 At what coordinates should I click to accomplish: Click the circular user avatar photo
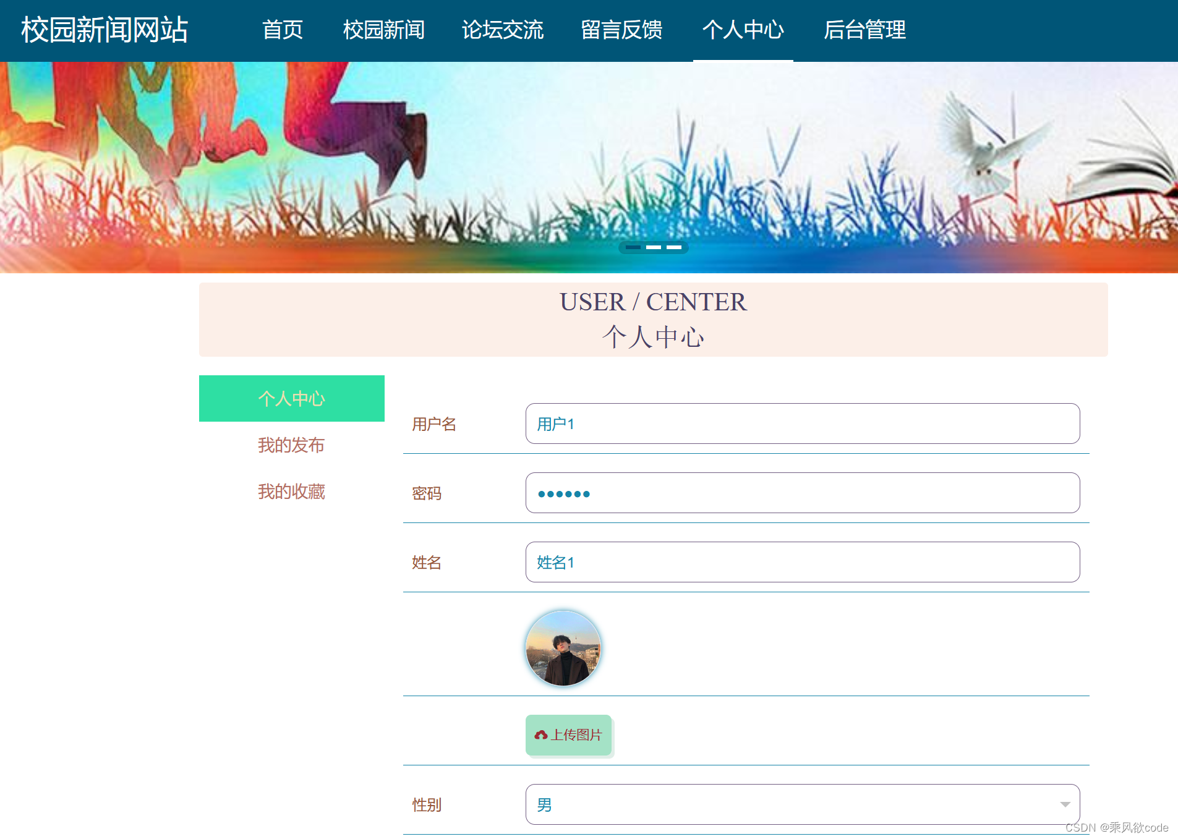(x=563, y=648)
